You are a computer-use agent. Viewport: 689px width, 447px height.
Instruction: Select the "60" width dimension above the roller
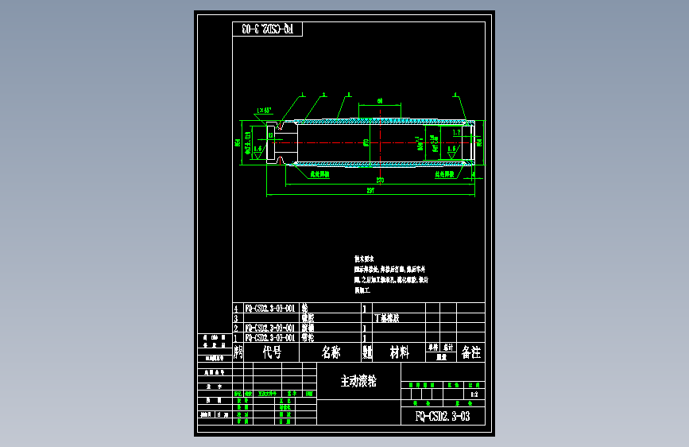[x=380, y=101]
